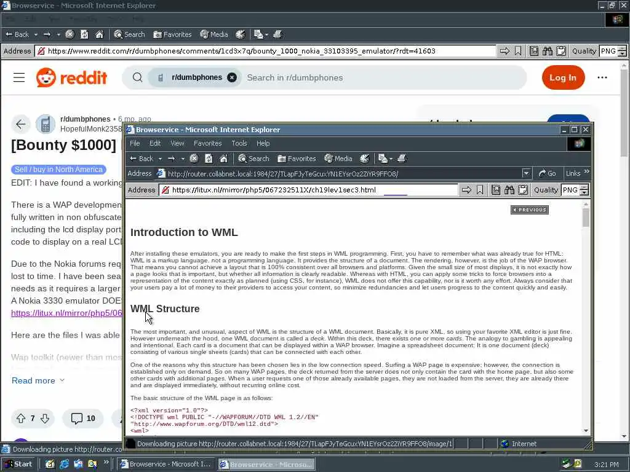Click Quality stepper arrows in front window
This screenshot has width=630, height=472.
point(584,190)
